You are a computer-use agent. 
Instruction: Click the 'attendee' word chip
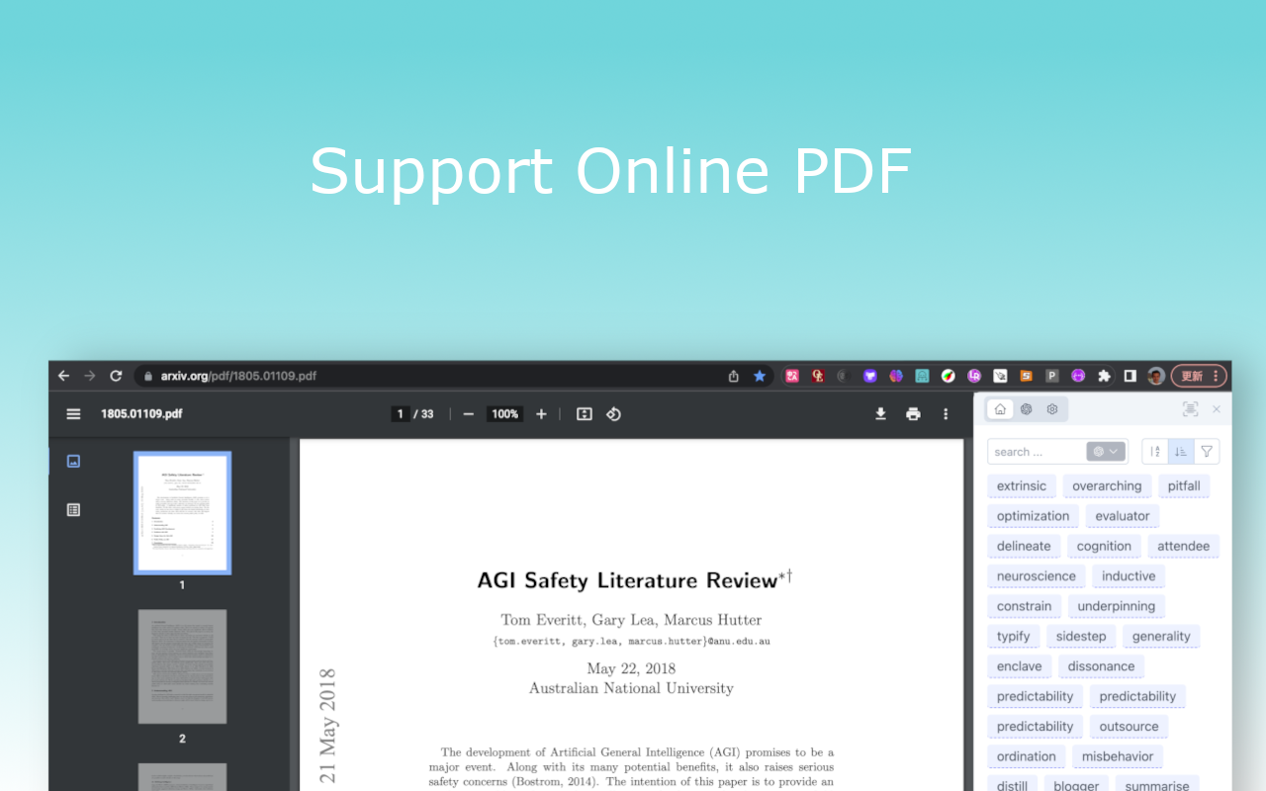[x=1183, y=547]
